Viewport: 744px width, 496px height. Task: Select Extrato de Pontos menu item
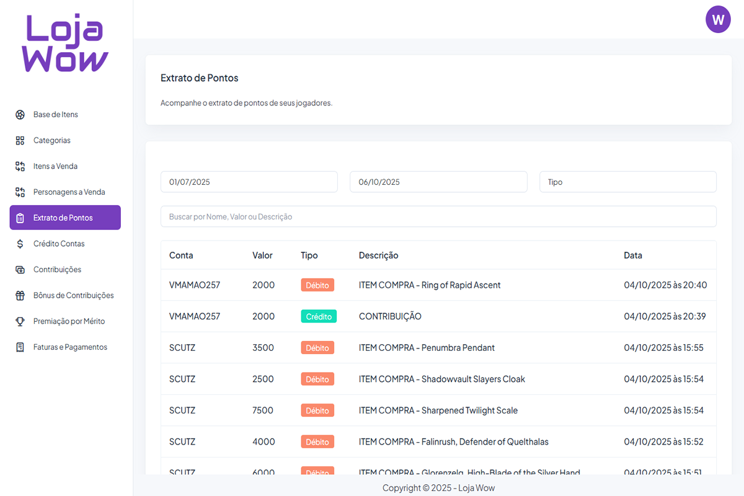[x=65, y=218]
